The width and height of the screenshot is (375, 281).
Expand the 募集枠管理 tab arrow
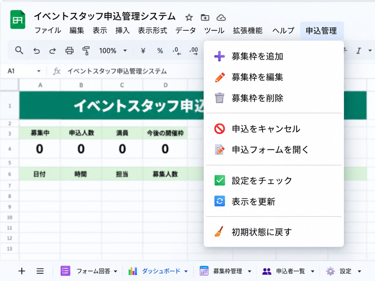(x=250, y=271)
